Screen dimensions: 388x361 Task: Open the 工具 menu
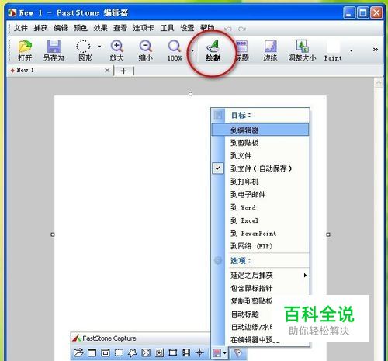167,28
